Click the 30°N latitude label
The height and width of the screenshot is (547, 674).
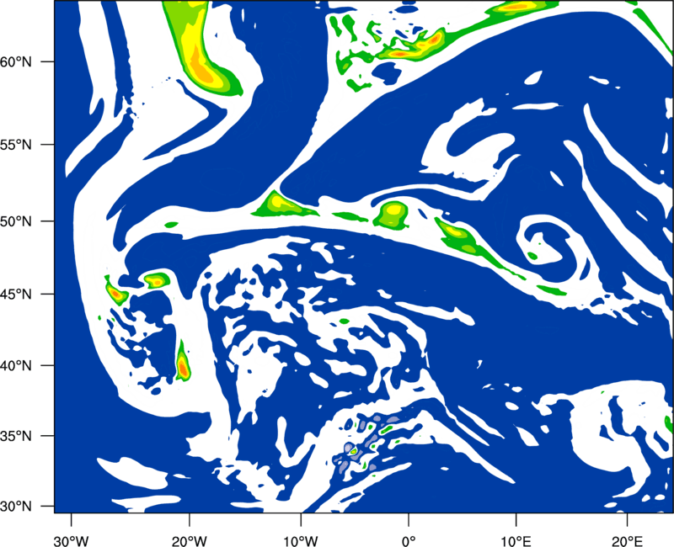16,507
